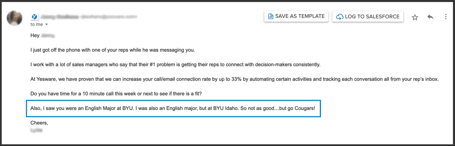Click the highlighted BYU English Major sentence

pos(173,108)
